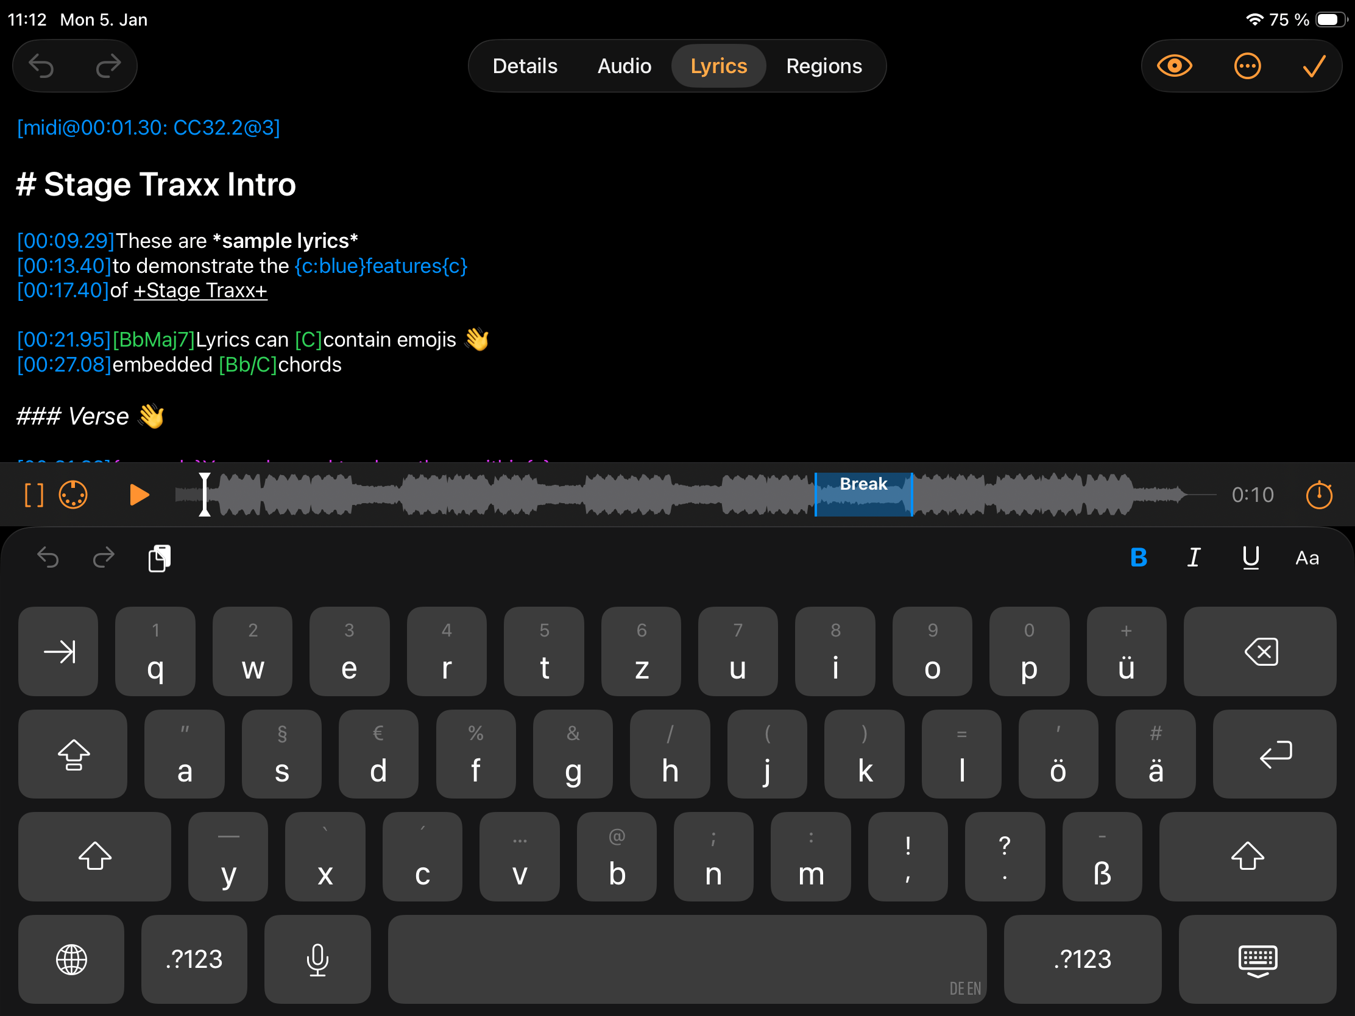1355x1016 pixels.
Task: Click the waveform to move the playhead
Action: tap(490, 495)
